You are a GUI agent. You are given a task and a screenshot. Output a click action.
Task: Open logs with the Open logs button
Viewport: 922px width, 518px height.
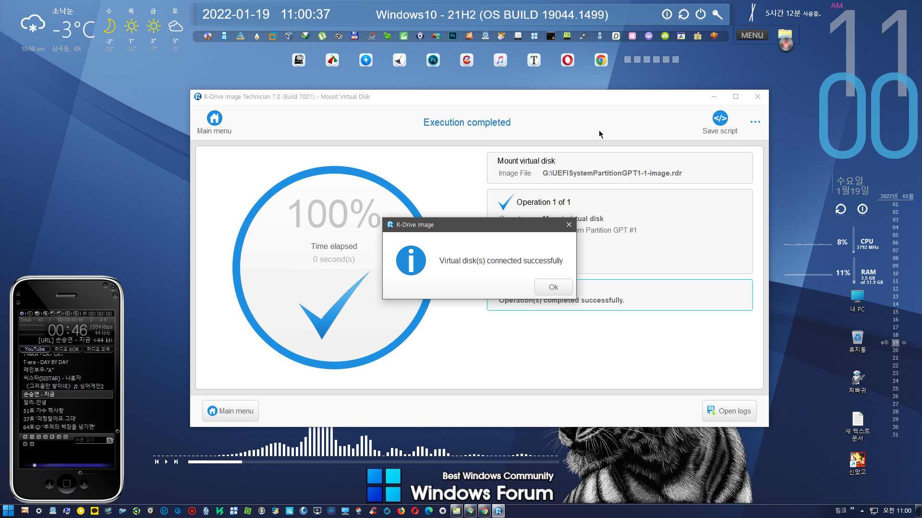click(729, 411)
